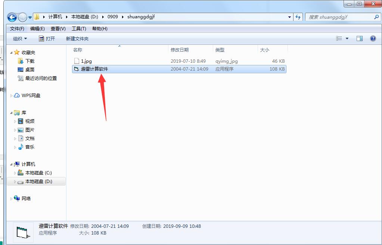Screen dimensions: 382x245
Task: Click the 46 KB size cell
Action: pos(279,61)
